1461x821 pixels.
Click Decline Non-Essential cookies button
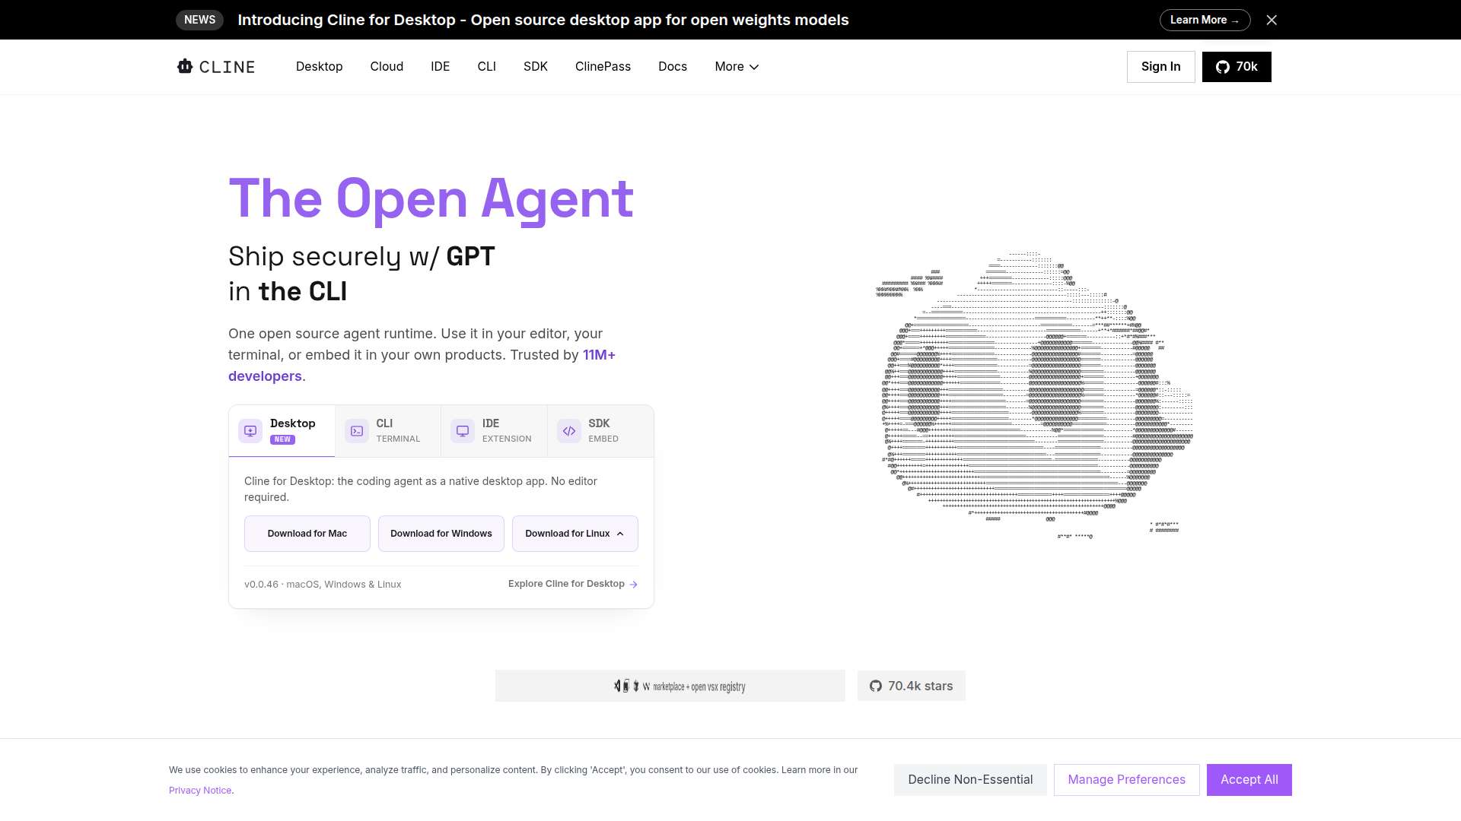970,780
